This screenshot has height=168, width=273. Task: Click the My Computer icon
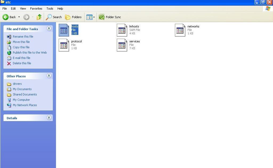[x=9, y=100]
